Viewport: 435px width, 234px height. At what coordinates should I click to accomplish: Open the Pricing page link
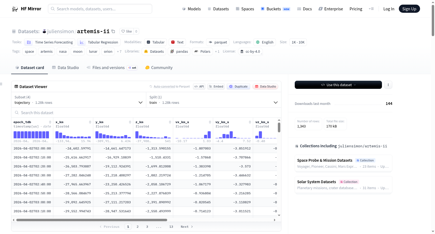coord(356,9)
